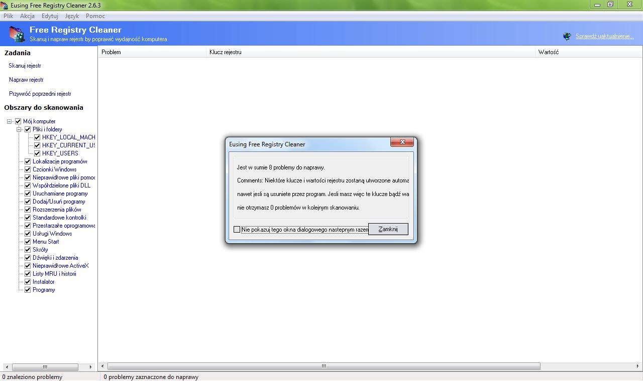Uncheck the Współdzielone pliki DLL checkbox
Viewport: 643px width, 381px height.
tap(28, 185)
